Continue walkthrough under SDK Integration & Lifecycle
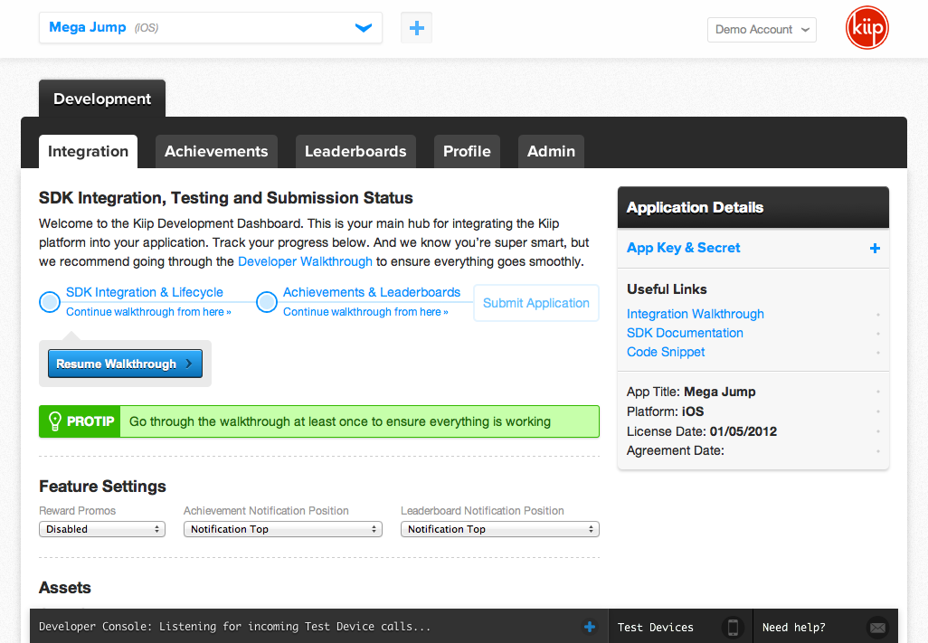The height and width of the screenshot is (643, 928). tap(148, 312)
